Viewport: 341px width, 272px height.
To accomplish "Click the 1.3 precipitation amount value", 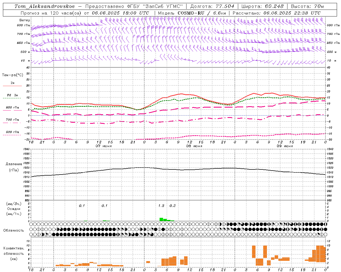I will (161, 206).
